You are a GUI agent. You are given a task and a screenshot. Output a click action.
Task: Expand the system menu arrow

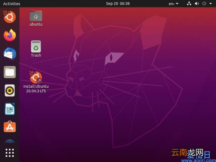coord(211,4)
